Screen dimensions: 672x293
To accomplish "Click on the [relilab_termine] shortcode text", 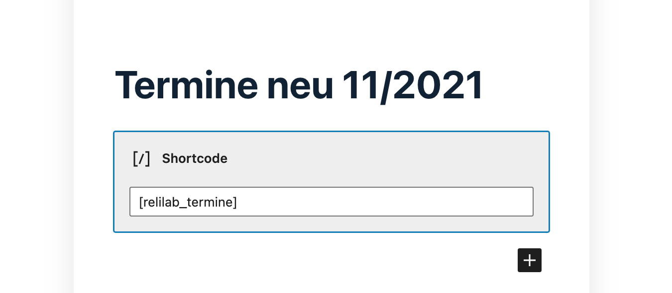I will pyautogui.click(x=188, y=202).
